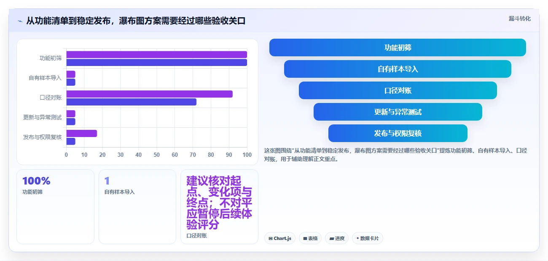
Task: Click the blue 发布与权限复核 bar
Action: point(71,141)
